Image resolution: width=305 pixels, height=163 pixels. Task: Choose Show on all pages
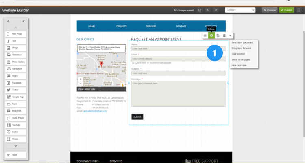pyautogui.click(x=241, y=59)
